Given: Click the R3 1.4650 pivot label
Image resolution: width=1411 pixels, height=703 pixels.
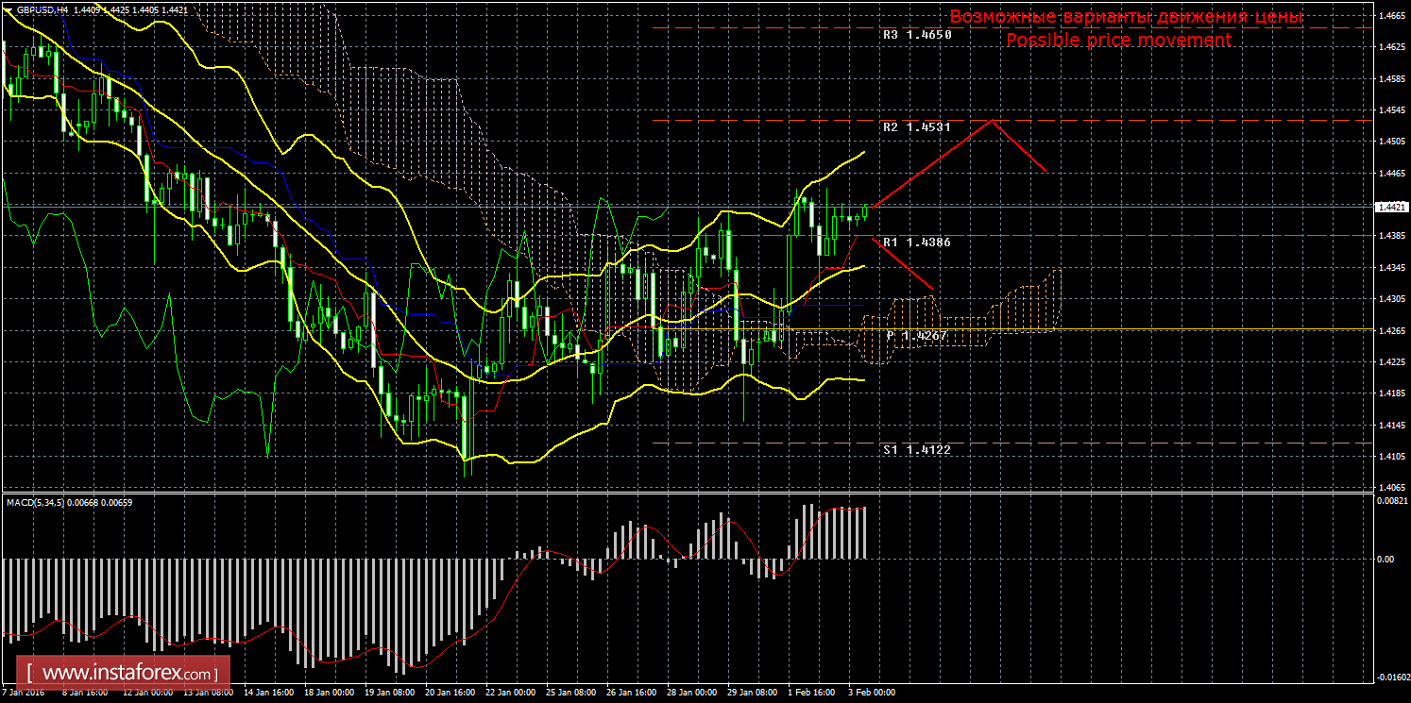Looking at the screenshot, I should [x=917, y=34].
